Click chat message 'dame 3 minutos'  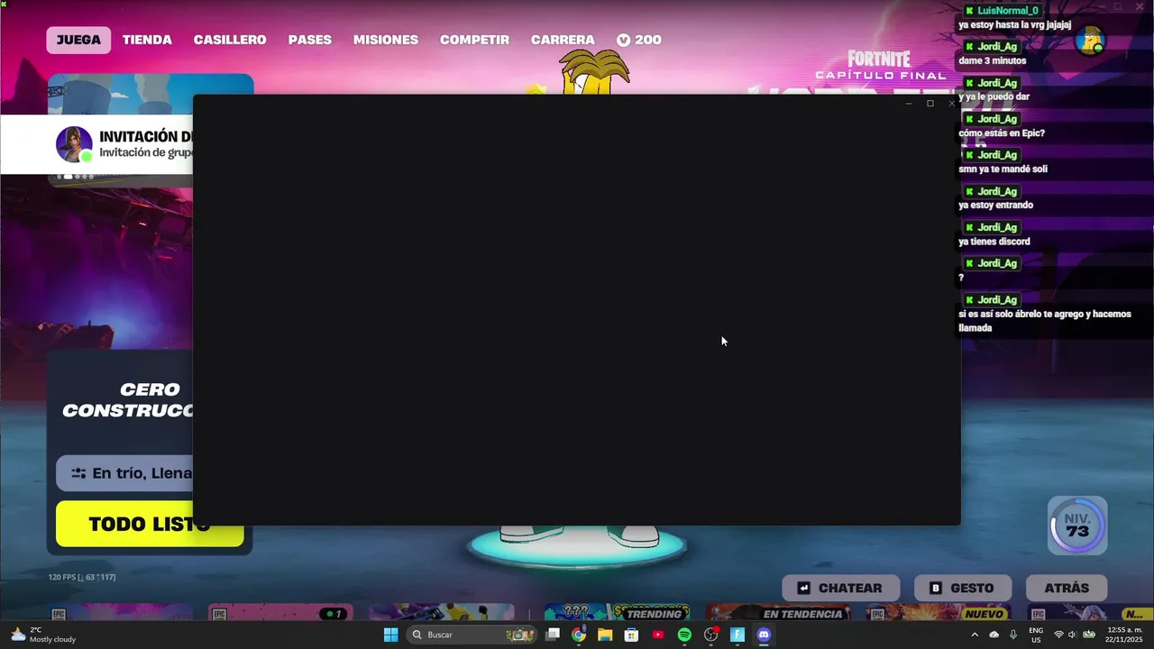coord(992,60)
